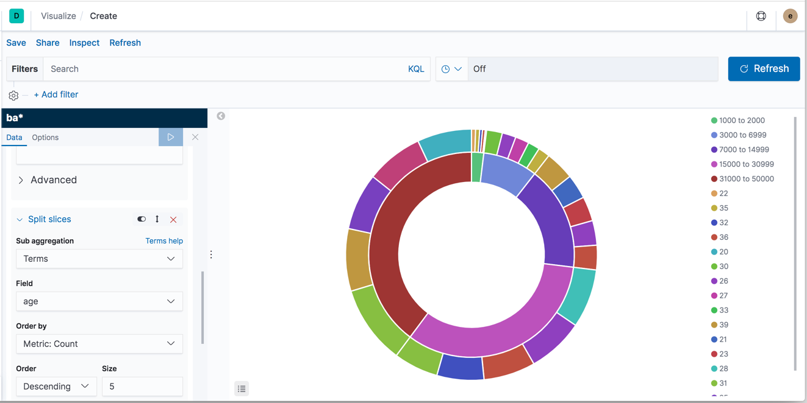The width and height of the screenshot is (807, 403).
Task: Remove the Split slices aggregation with red X
Action: pos(173,219)
